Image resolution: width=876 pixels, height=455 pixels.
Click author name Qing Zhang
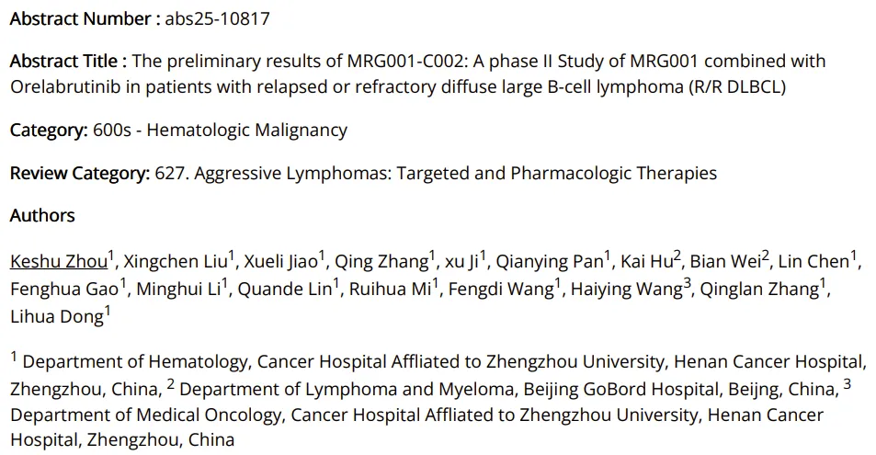(x=380, y=262)
